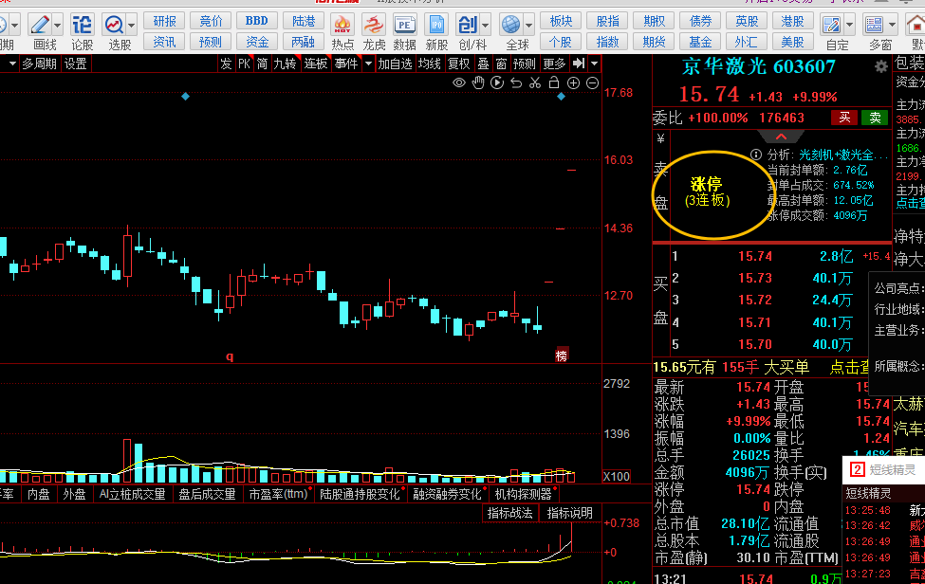925x584 pixels.
Task: Open the 光刻机+激光全... analysis link
Action: pos(843,155)
